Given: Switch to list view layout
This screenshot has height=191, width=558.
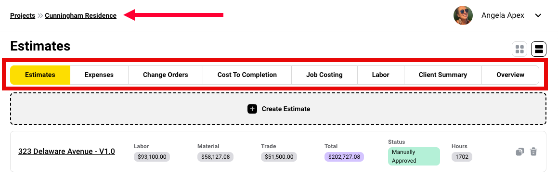Looking at the screenshot, I should (539, 49).
